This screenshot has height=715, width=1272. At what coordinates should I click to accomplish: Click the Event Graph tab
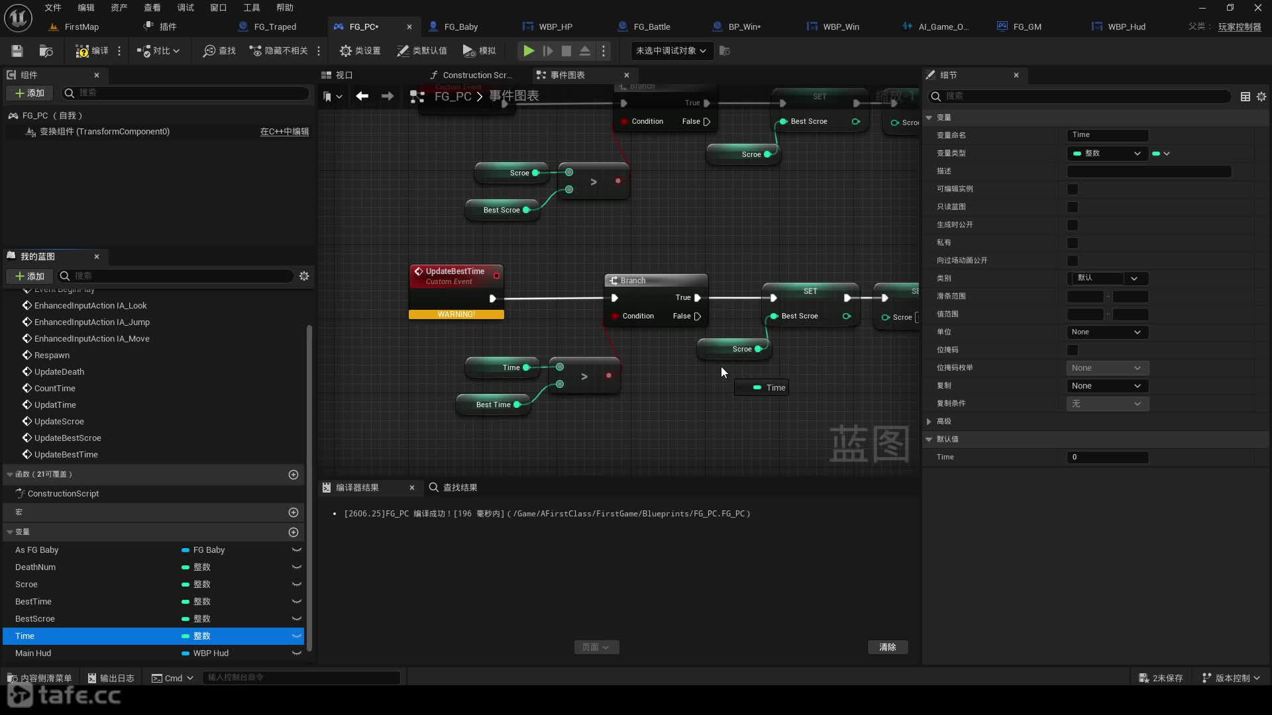coord(568,74)
